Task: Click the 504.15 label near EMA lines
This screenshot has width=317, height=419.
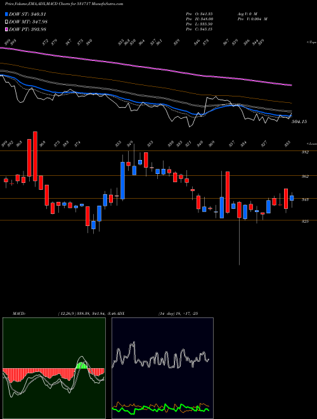Action: coord(299,122)
